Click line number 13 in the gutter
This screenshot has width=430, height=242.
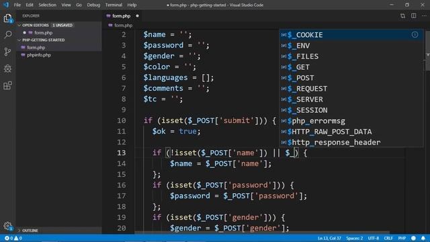pos(122,153)
